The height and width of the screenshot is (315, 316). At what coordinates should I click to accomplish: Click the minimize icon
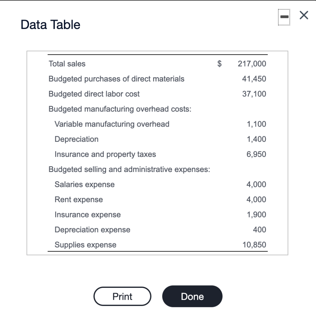pos(284,17)
